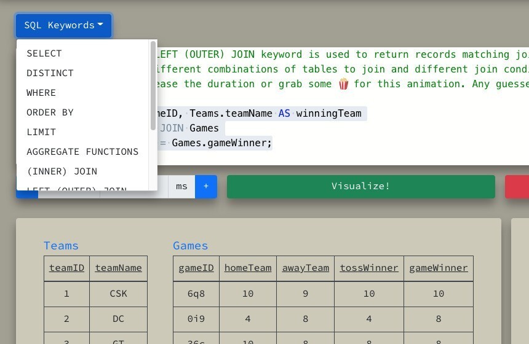Open the SQL Keywords dropdown
Viewport: 529px width, 344px height.
point(63,25)
